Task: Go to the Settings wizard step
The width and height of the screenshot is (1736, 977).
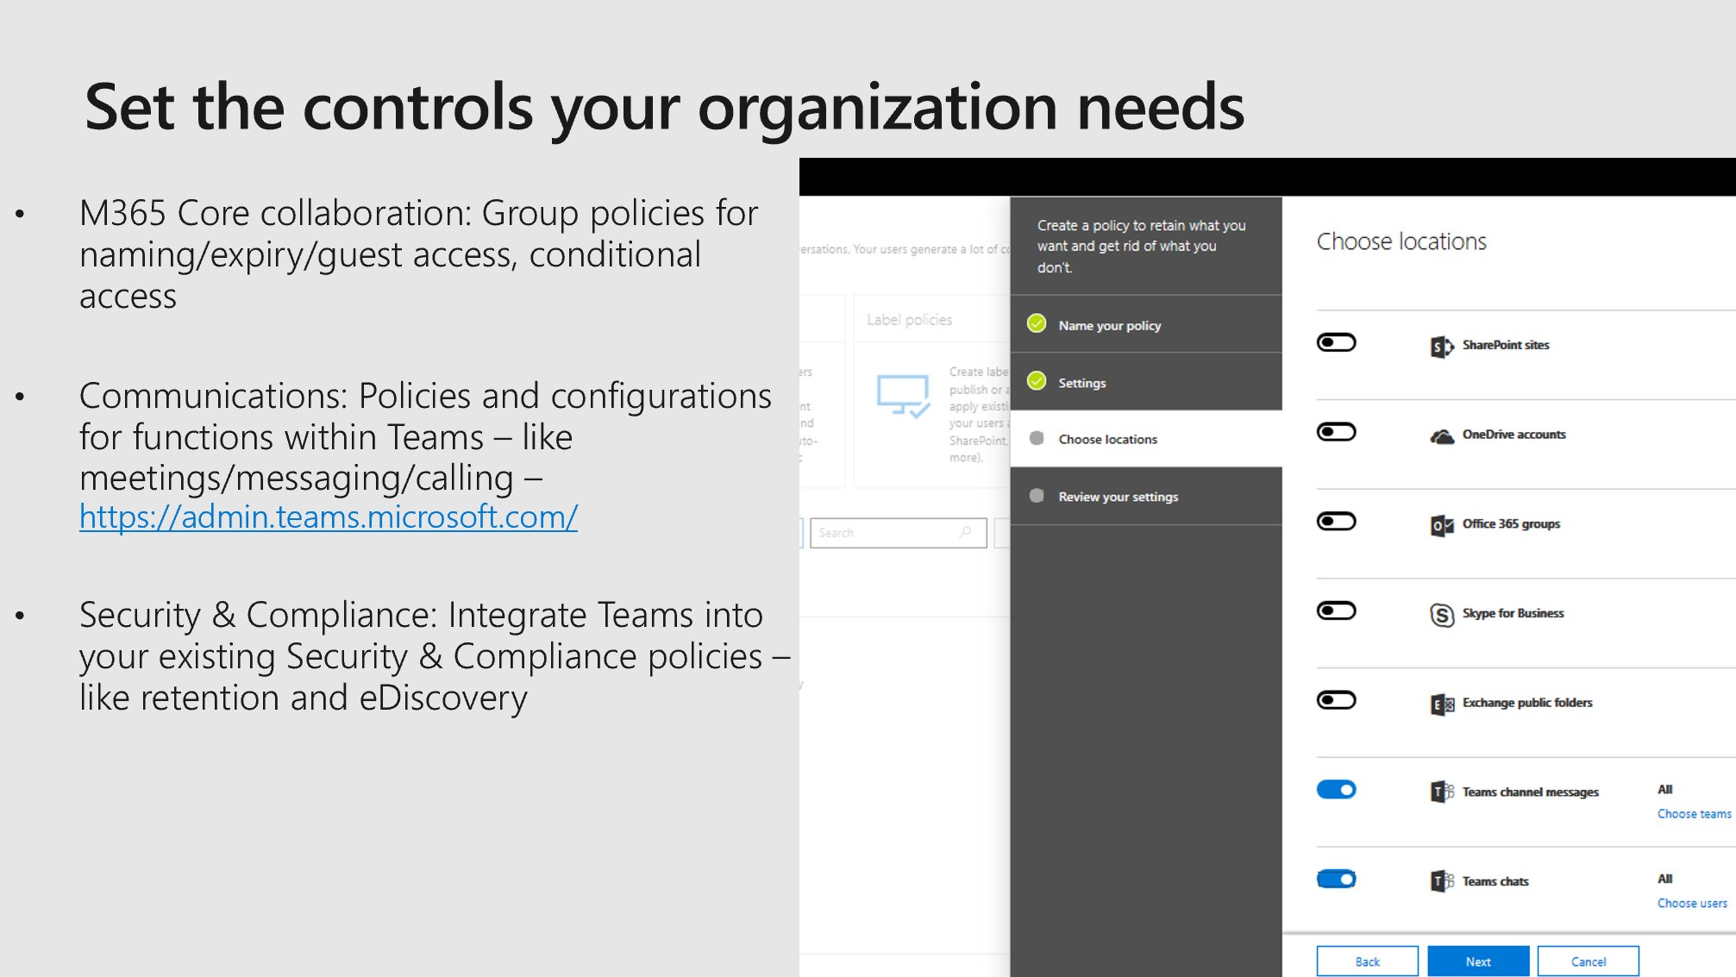Action: (x=1145, y=381)
